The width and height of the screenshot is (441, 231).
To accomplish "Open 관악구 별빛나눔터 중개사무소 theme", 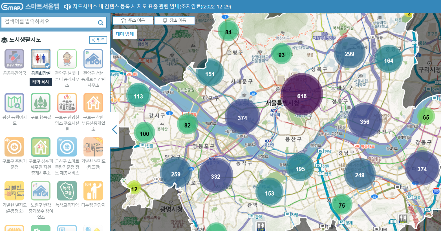I will [x=67, y=59].
